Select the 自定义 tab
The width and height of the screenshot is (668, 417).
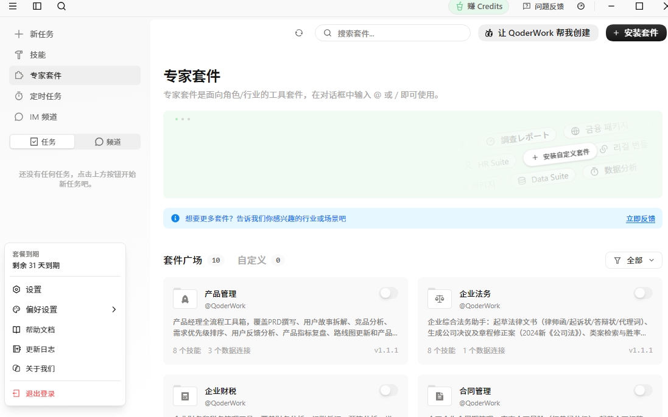click(x=251, y=260)
